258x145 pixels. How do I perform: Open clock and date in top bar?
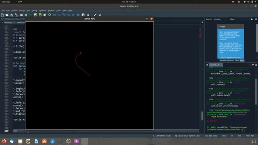click(129, 2)
